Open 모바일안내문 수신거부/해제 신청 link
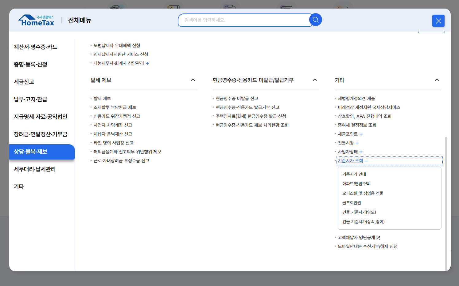459x286 pixels. (368, 246)
